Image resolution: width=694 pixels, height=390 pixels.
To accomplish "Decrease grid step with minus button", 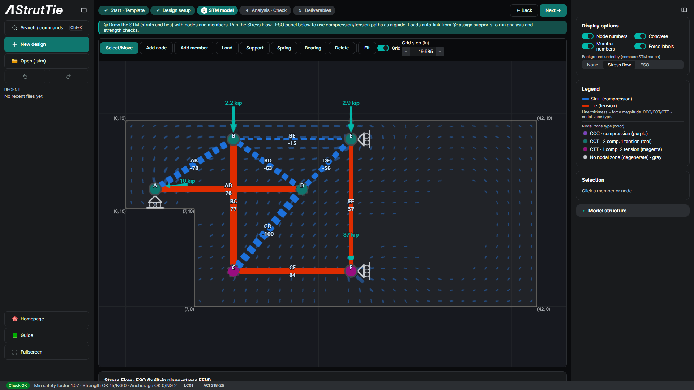I will tap(406, 52).
